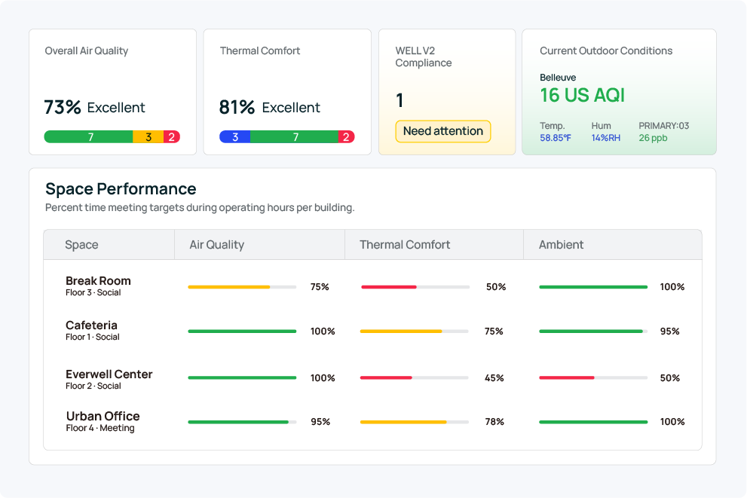Click Everwell Center's red Ambient progress bar
Screen dimensions: 747x498
tap(567, 377)
